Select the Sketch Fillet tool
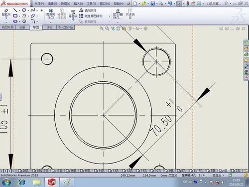 click(x=33, y=21)
